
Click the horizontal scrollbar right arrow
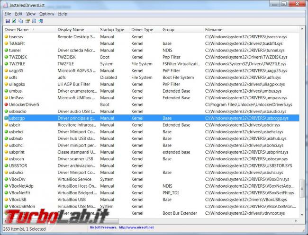(296, 221)
